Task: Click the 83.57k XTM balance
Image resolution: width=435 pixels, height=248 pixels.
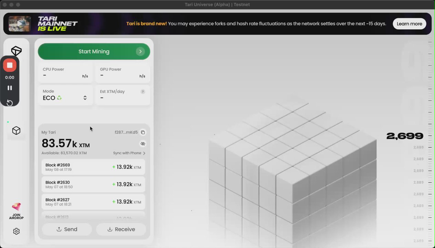Action: click(x=65, y=143)
